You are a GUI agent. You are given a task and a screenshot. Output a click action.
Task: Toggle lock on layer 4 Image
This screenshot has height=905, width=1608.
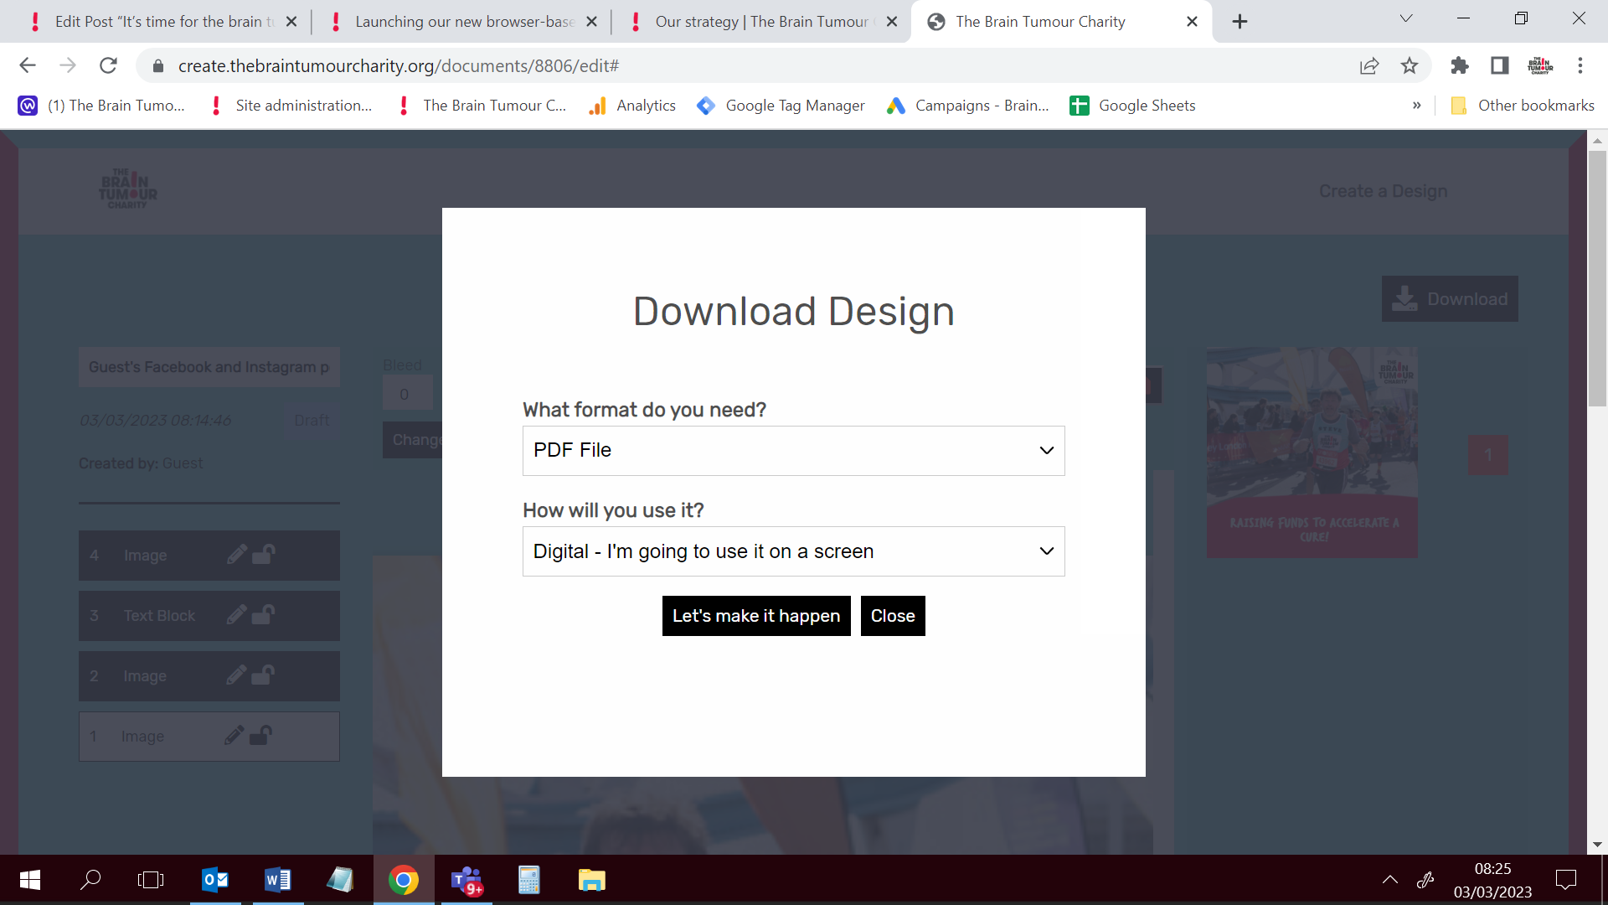coord(264,555)
